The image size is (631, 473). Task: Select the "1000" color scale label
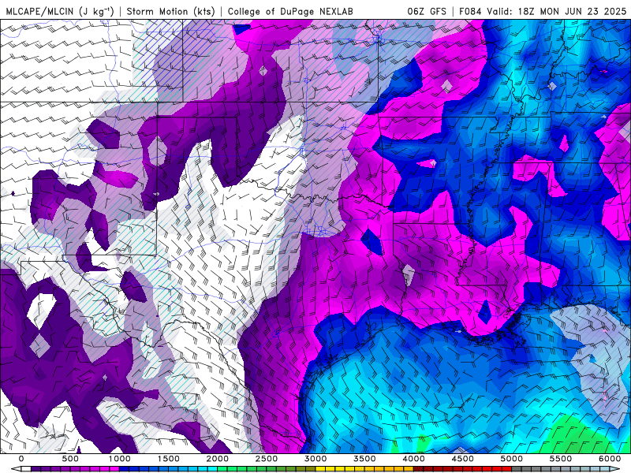click(x=120, y=459)
